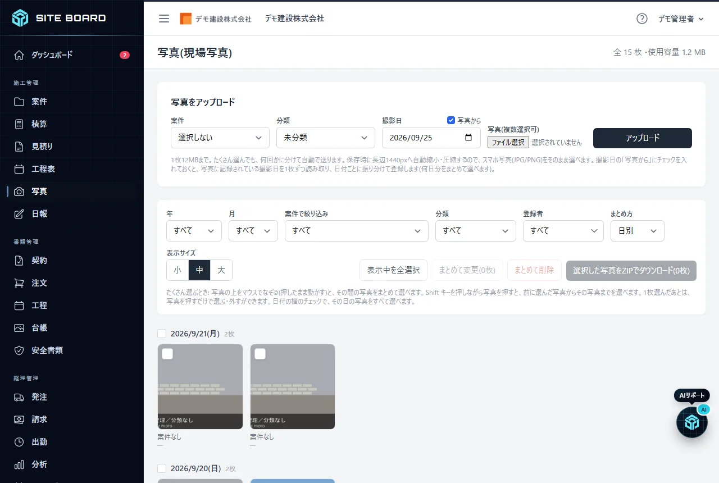Image resolution: width=719 pixels, height=483 pixels.
Task: Click the 案件 folder icon
Action: tap(19, 102)
